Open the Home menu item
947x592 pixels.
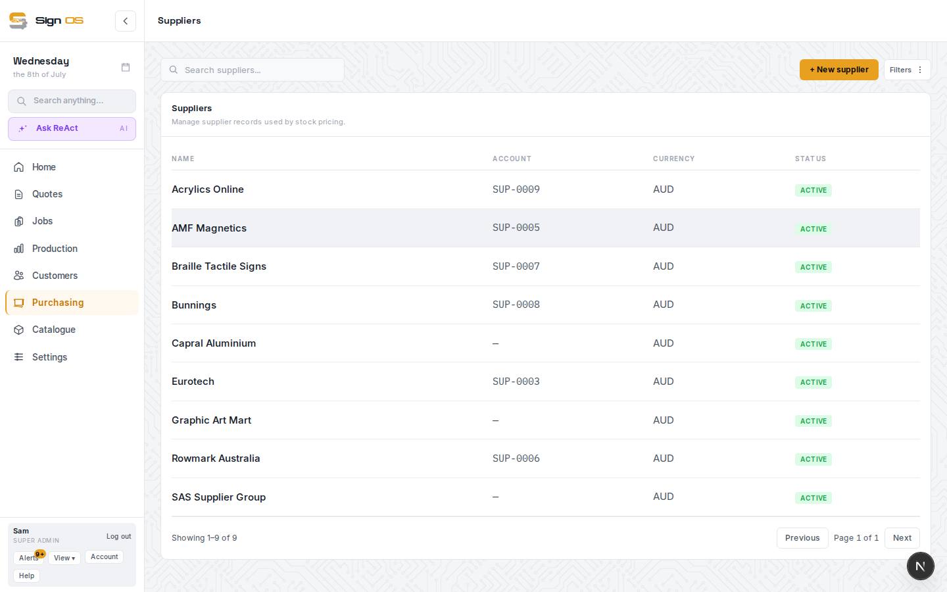click(x=72, y=167)
